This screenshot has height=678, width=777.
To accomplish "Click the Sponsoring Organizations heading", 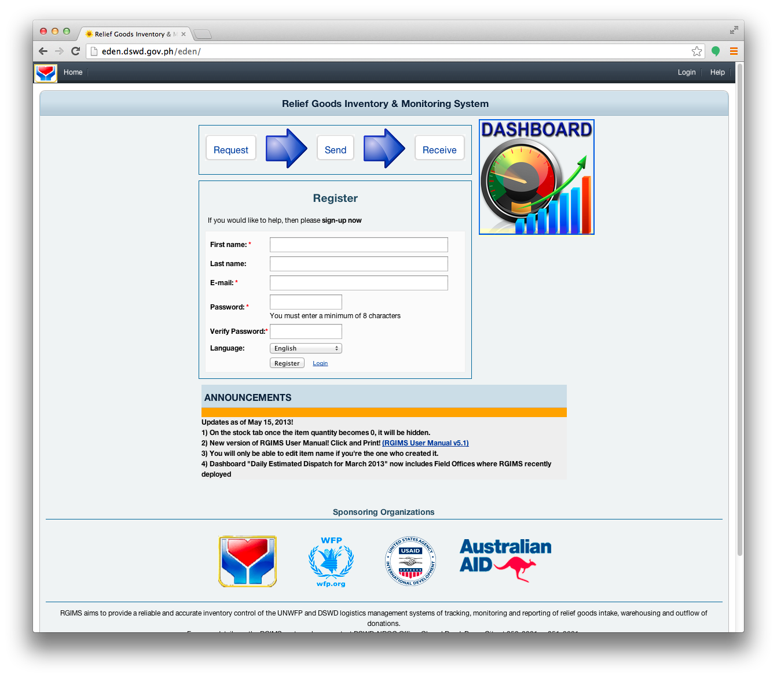I will pyautogui.click(x=383, y=512).
